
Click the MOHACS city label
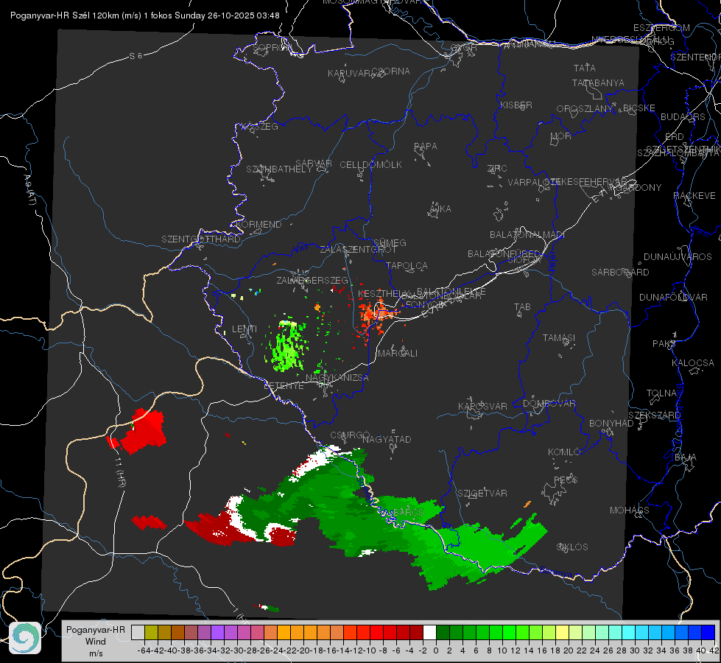[x=630, y=511]
